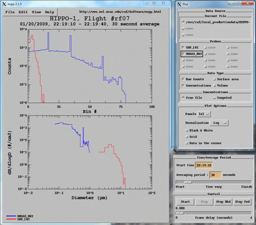Image resolution: width=256 pixels, height=225 pixels.
Task: Toggle the Surface area data type
Action: 214,79
